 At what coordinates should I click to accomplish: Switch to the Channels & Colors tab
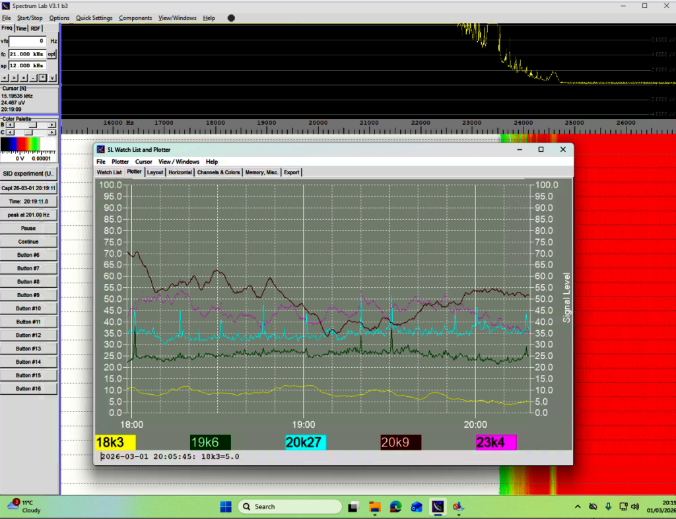[x=219, y=172]
